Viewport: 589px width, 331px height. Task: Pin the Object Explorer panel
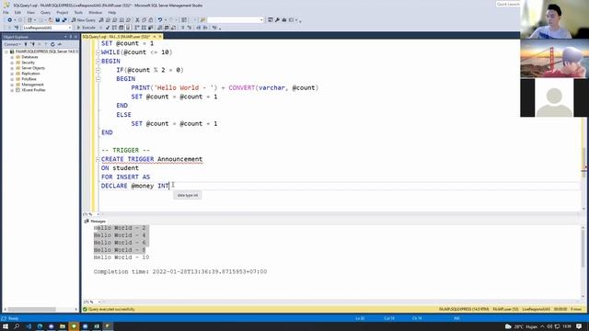click(71, 37)
